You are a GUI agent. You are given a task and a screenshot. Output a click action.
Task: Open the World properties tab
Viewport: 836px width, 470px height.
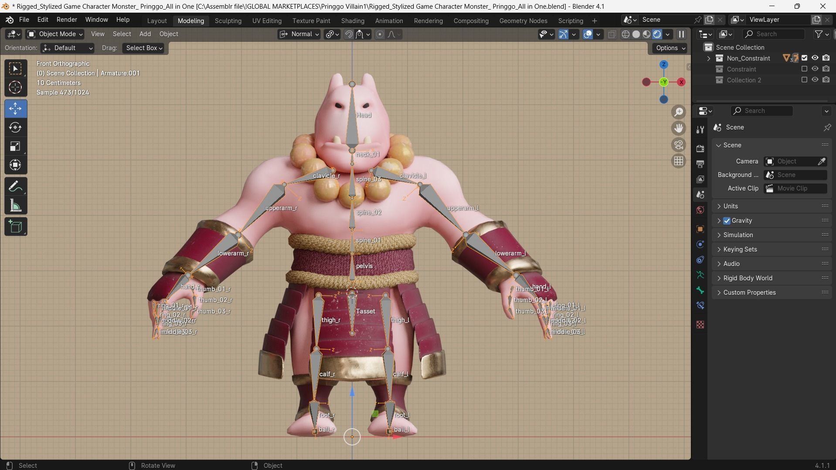tap(700, 210)
